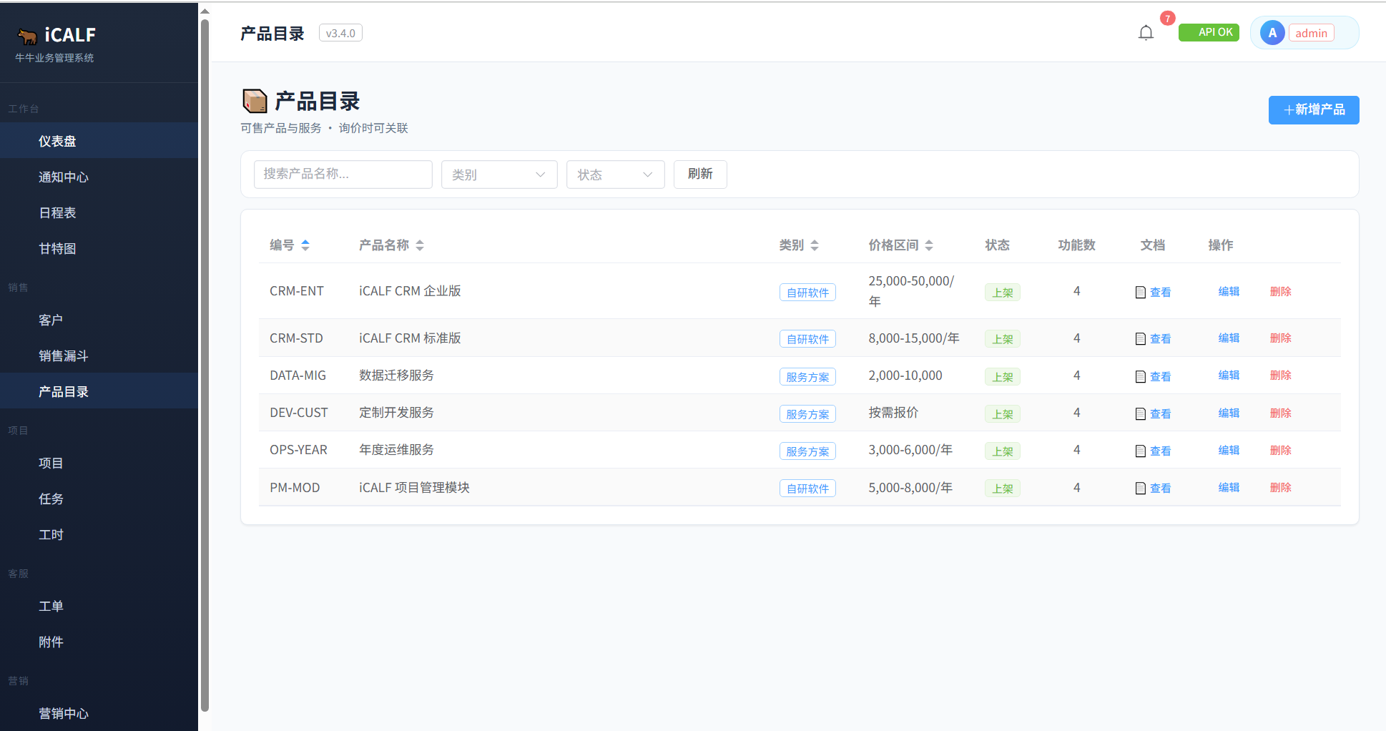Focus the 搜索产品名称 search field
1386x731 pixels.
pos(343,174)
